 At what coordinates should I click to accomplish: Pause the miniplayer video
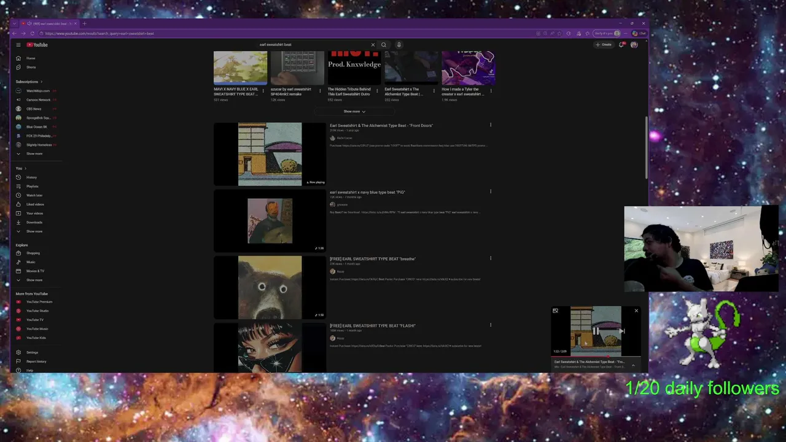(596, 331)
